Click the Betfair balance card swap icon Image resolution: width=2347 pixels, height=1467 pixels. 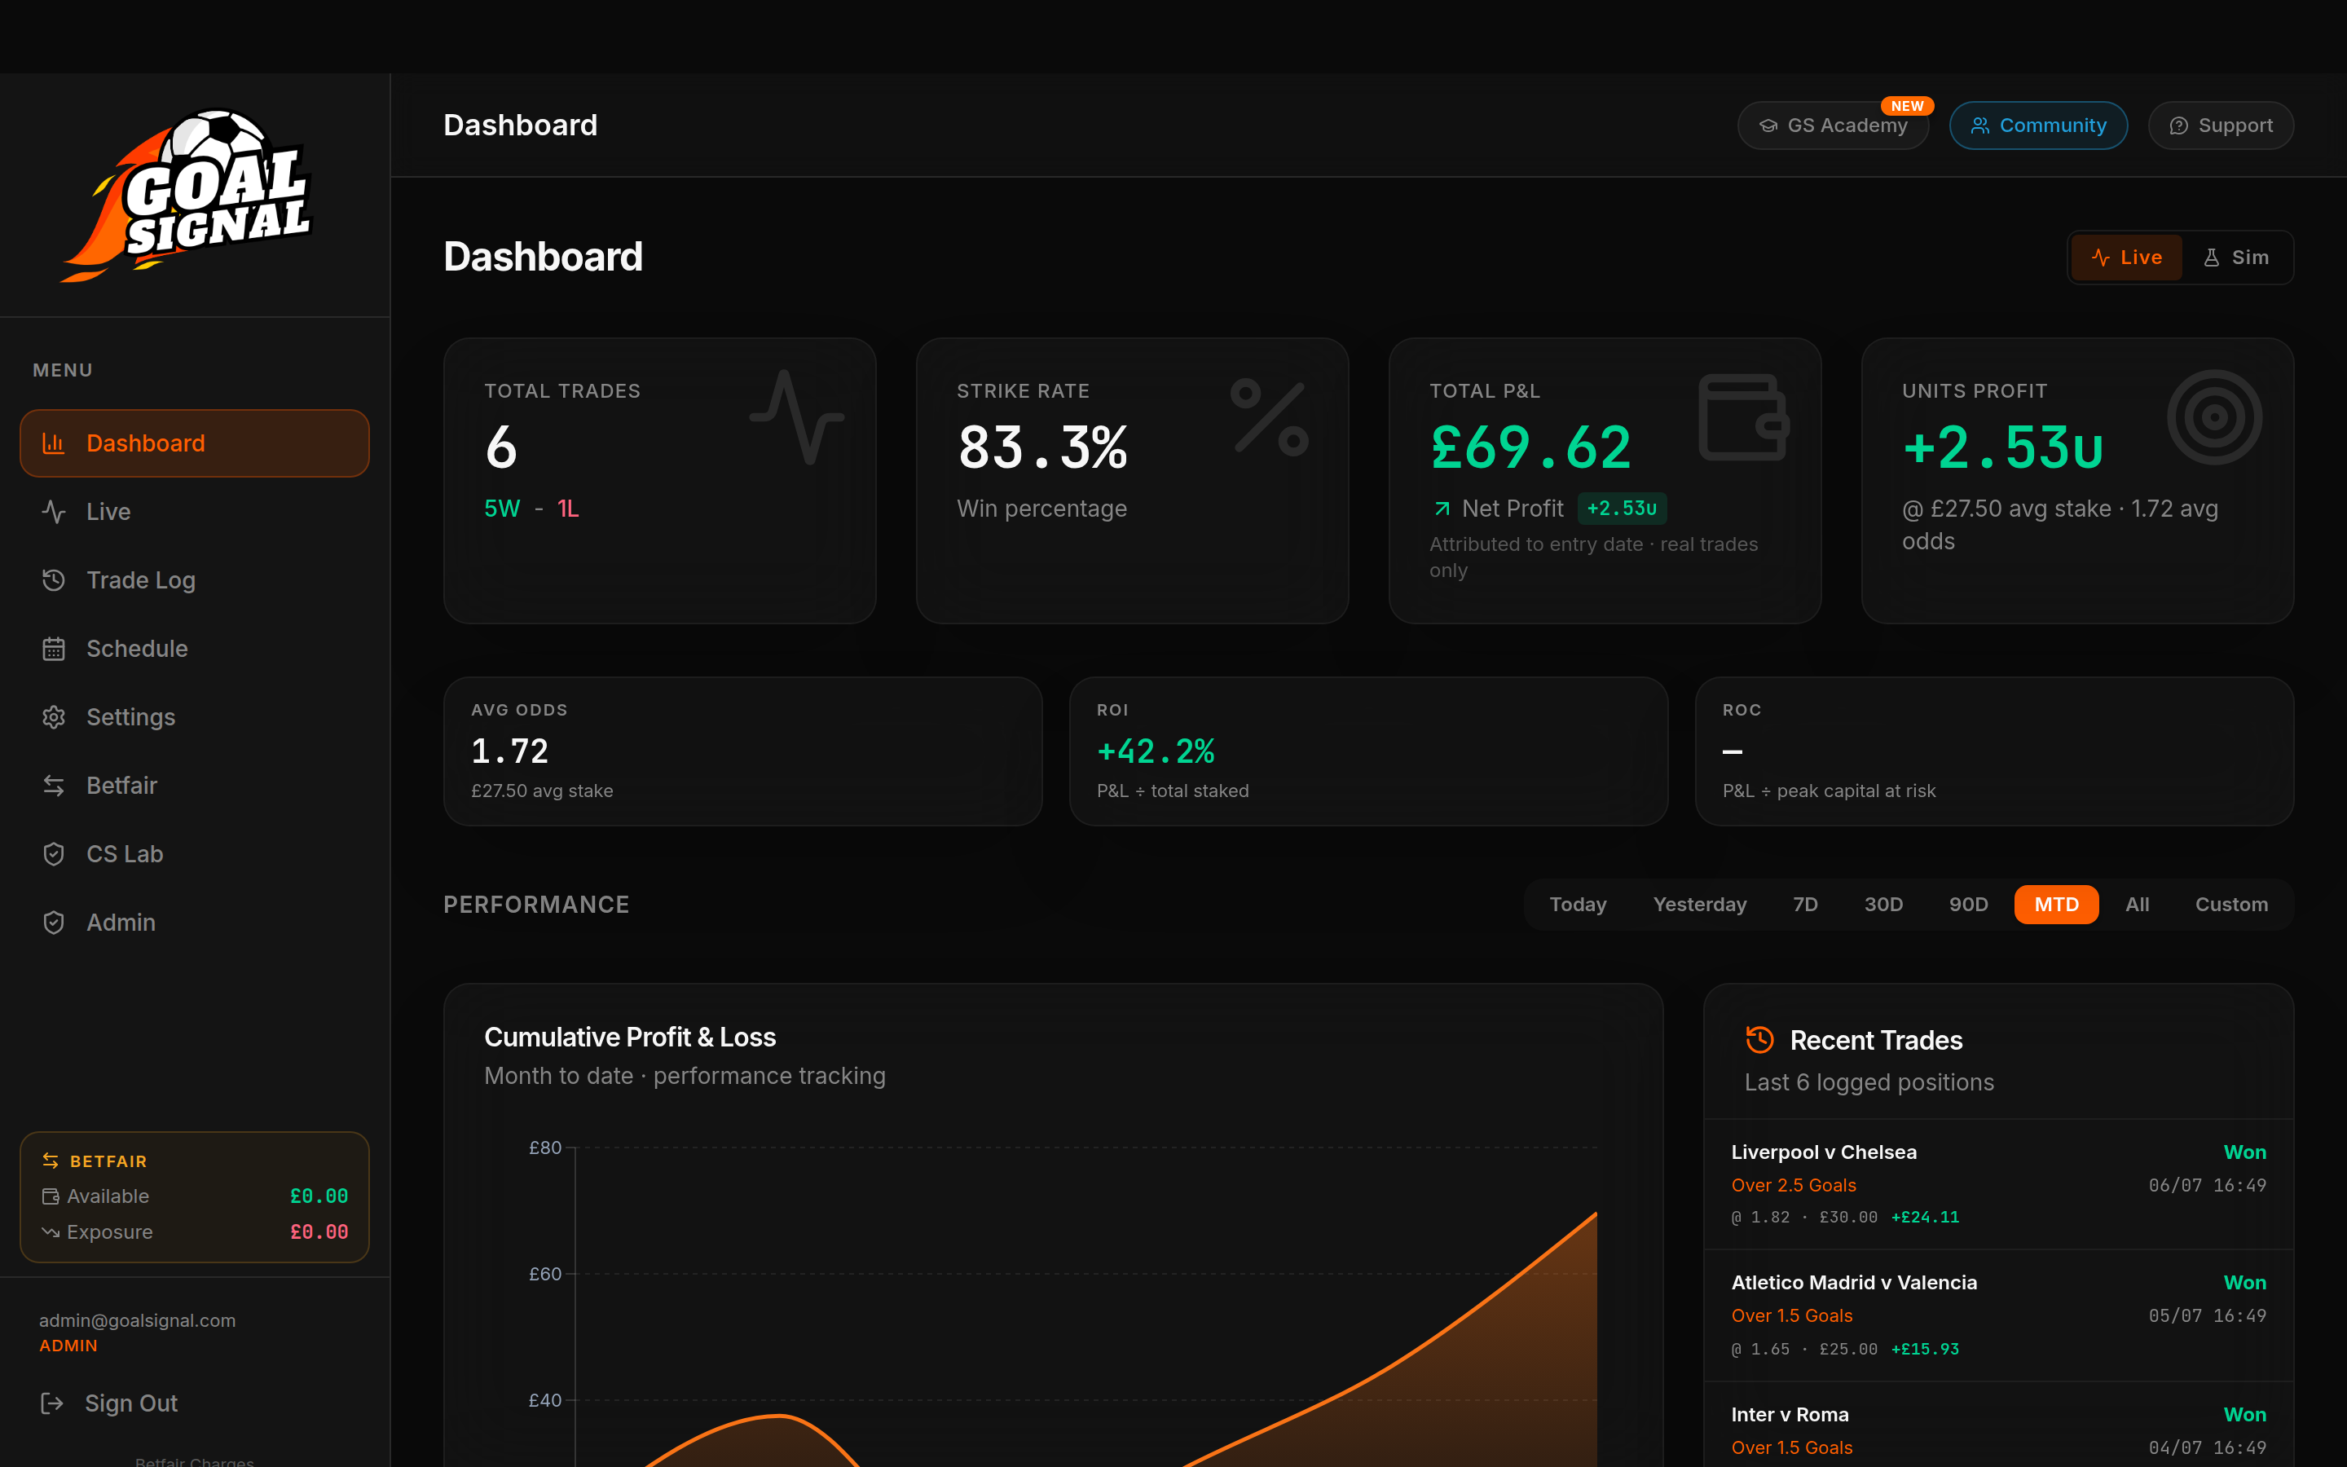click(51, 1161)
